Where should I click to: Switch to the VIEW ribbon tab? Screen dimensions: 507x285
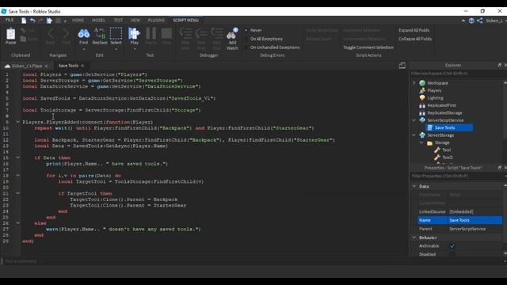[x=135, y=20]
